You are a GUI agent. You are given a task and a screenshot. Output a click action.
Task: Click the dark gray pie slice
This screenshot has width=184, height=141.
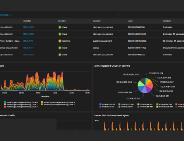point(143,81)
